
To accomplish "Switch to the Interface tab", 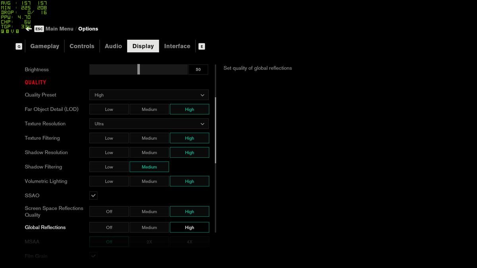I will pyautogui.click(x=177, y=46).
